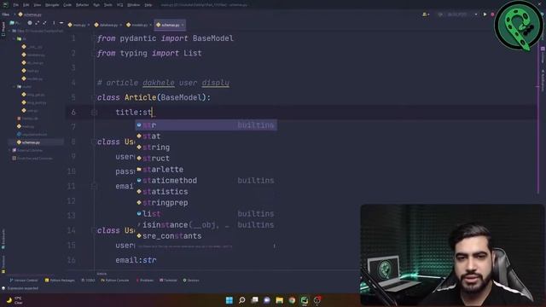Open the Window menu

pyautogui.click(x=134, y=5)
